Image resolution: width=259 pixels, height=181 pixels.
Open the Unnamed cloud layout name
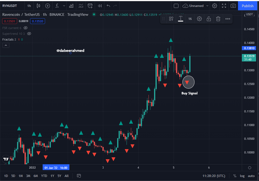click(x=193, y=6)
